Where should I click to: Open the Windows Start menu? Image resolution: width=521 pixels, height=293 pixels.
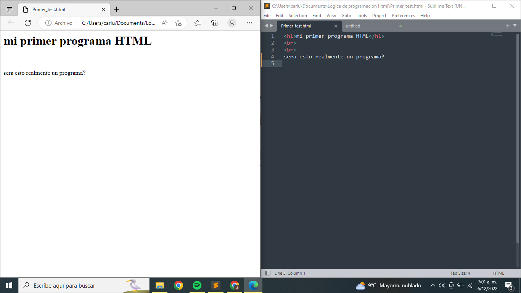[x=9, y=285]
